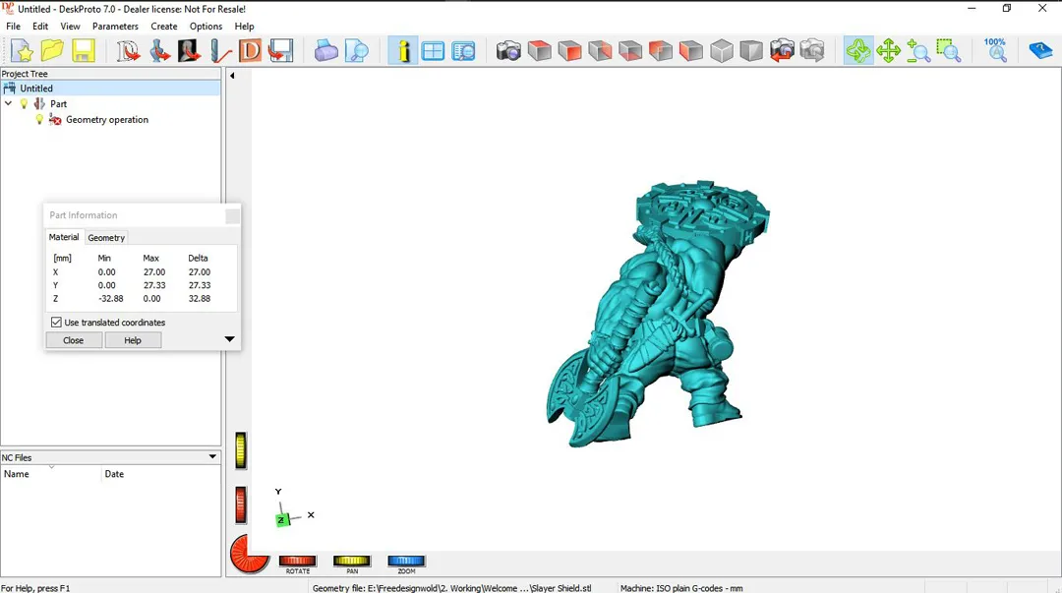The image size is (1062, 593).
Task: Click the vertical yellow pan thumbwheel
Action: (241, 450)
